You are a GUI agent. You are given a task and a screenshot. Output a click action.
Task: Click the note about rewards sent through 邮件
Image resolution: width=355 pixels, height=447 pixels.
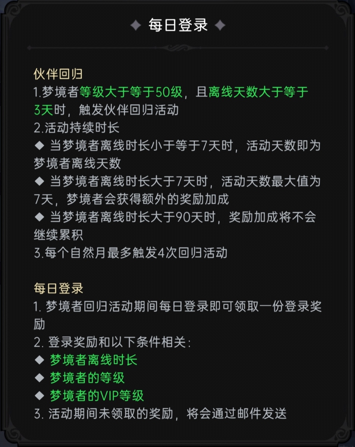(x=160, y=414)
